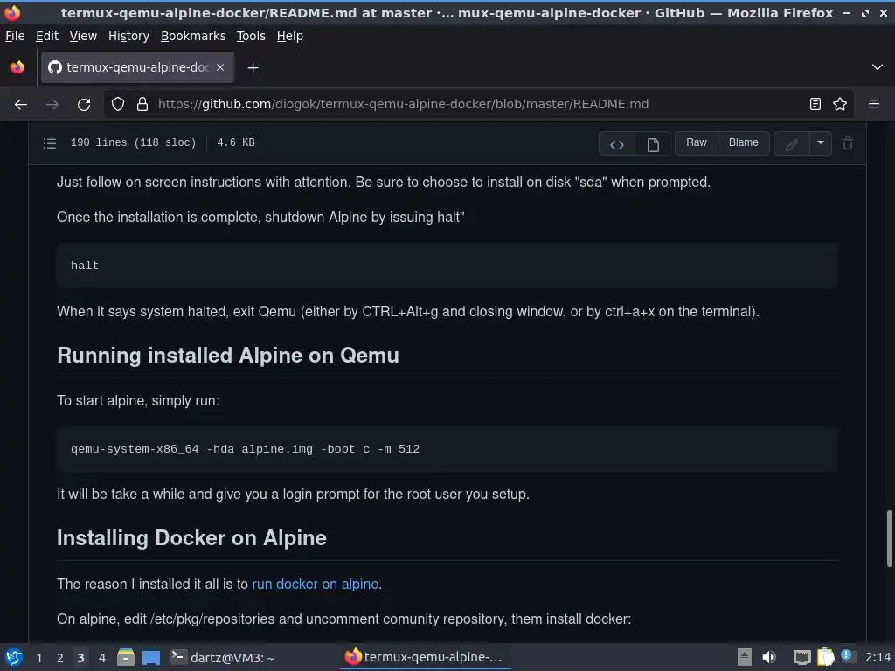Open a new tab with the plus button
The image size is (895, 671).
[x=253, y=68]
